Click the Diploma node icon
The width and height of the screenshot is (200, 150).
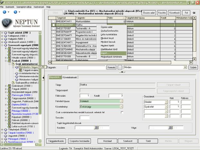point(9,104)
